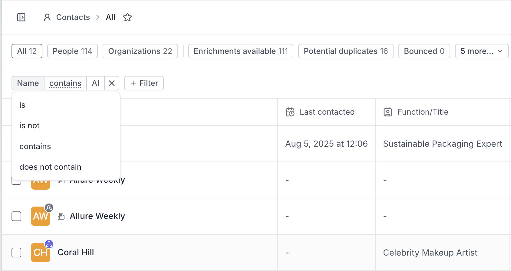Open the AW avatar for Allure Weekly
The width and height of the screenshot is (511, 271).
[41, 216]
